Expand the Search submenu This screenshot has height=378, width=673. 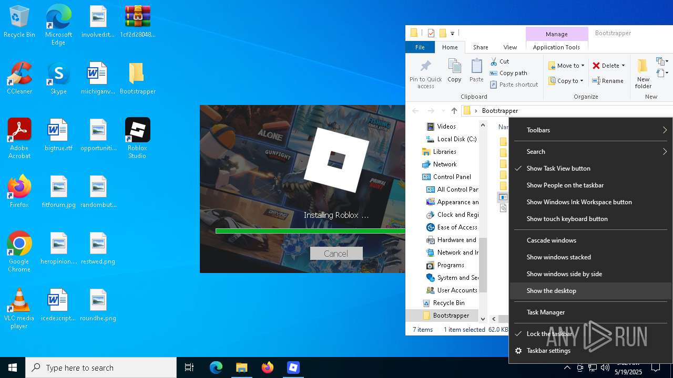pyautogui.click(x=591, y=152)
